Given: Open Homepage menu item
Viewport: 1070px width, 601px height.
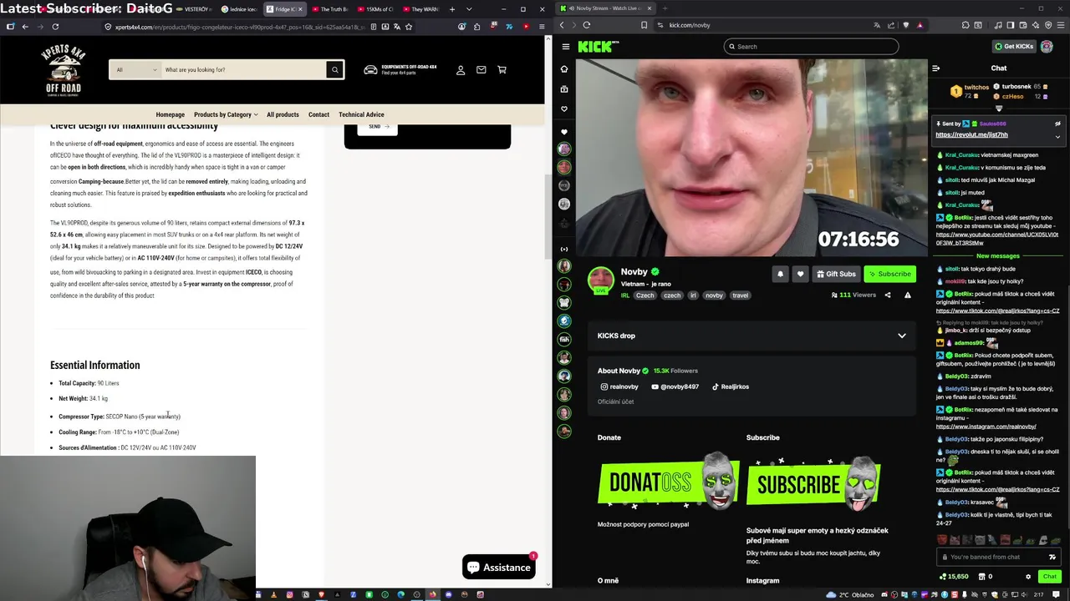Looking at the screenshot, I should [171, 114].
